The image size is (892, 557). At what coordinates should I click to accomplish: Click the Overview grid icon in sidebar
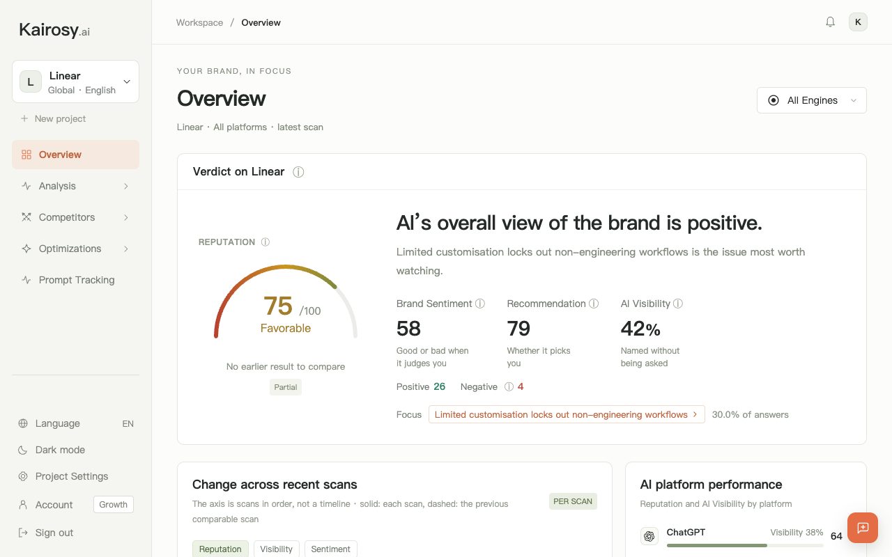click(26, 155)
